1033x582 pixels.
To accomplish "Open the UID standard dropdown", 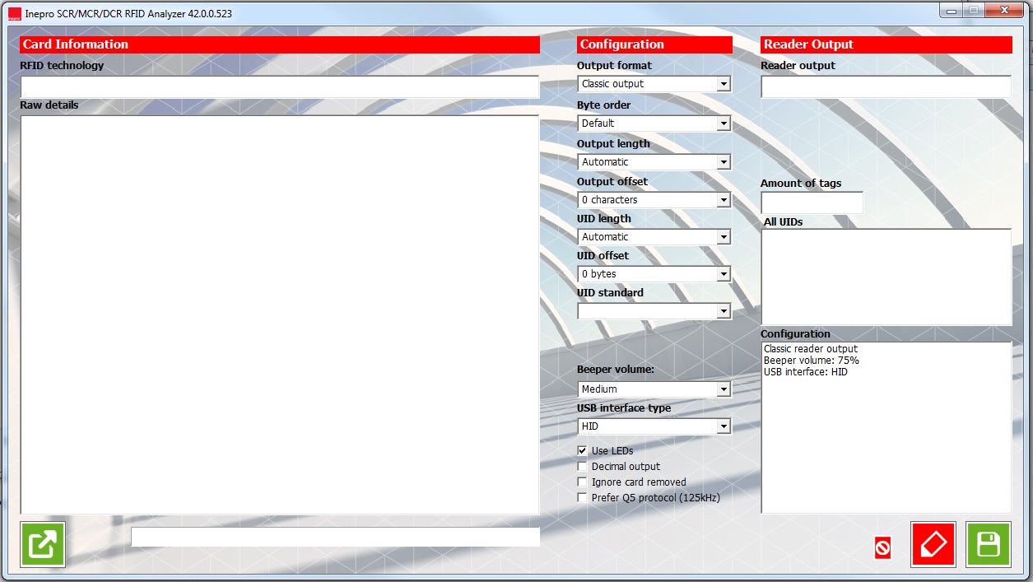I will pyautogui.click(x=724, y=311).
